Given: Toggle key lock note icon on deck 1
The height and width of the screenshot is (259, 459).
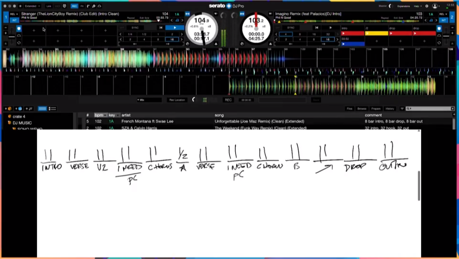Looking at the screenshot, I should point(177,20).
